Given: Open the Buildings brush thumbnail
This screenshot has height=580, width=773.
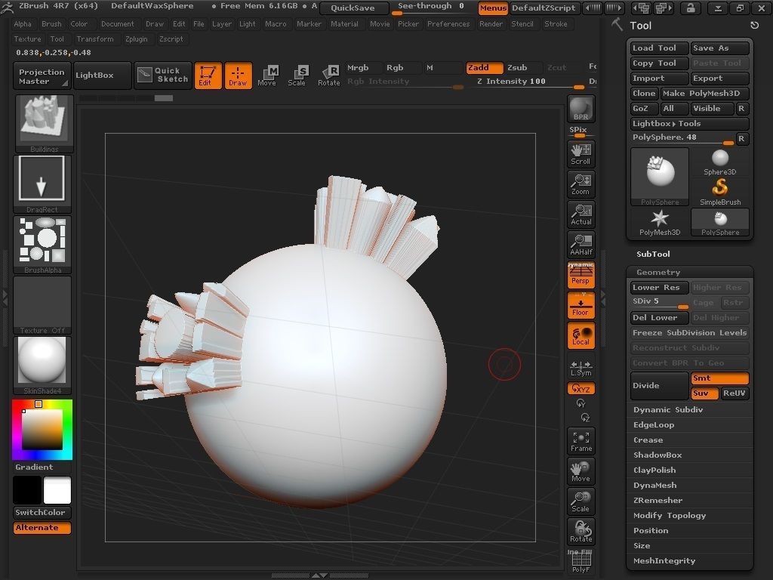Looking at the screenshot, I should (x=44, y=123).
